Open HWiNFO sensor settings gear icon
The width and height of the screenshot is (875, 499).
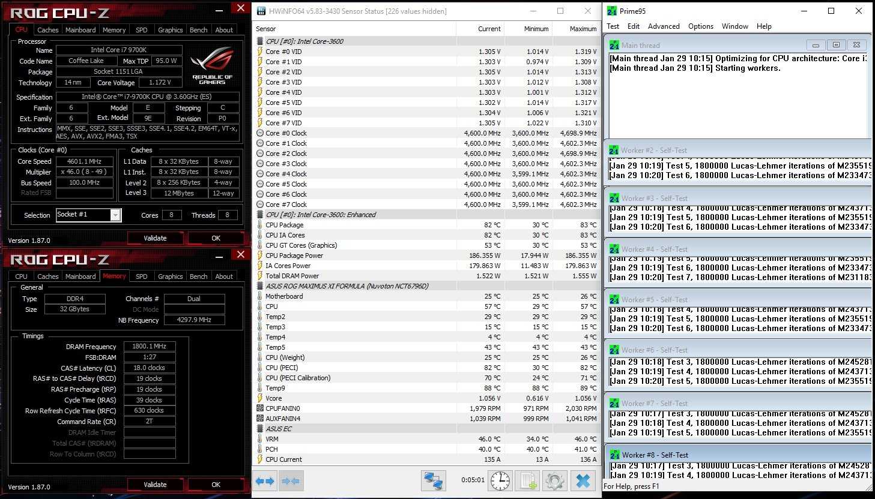(x=554, y=481)
